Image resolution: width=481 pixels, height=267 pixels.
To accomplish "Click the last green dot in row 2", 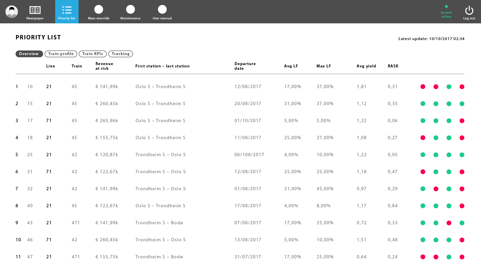I will point(462,104).
